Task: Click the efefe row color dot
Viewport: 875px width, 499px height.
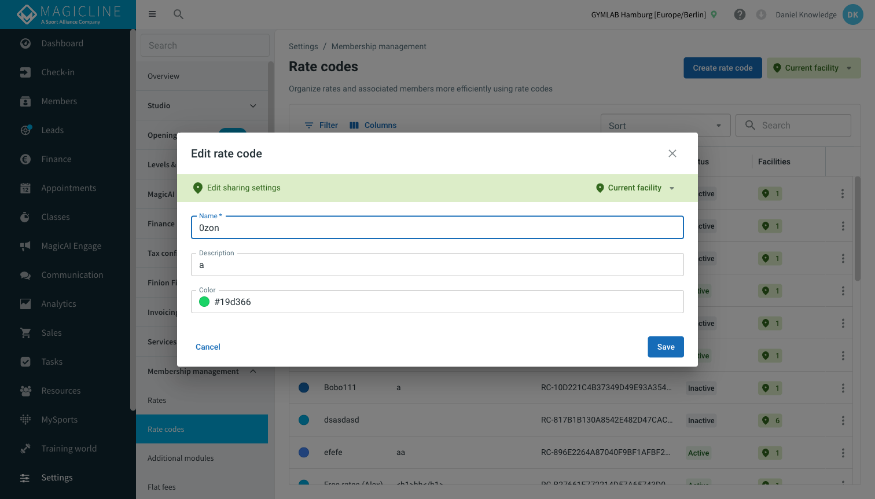Action: (304, 453)
